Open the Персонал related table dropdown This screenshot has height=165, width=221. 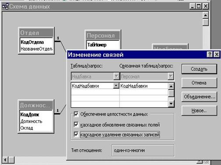171,76
